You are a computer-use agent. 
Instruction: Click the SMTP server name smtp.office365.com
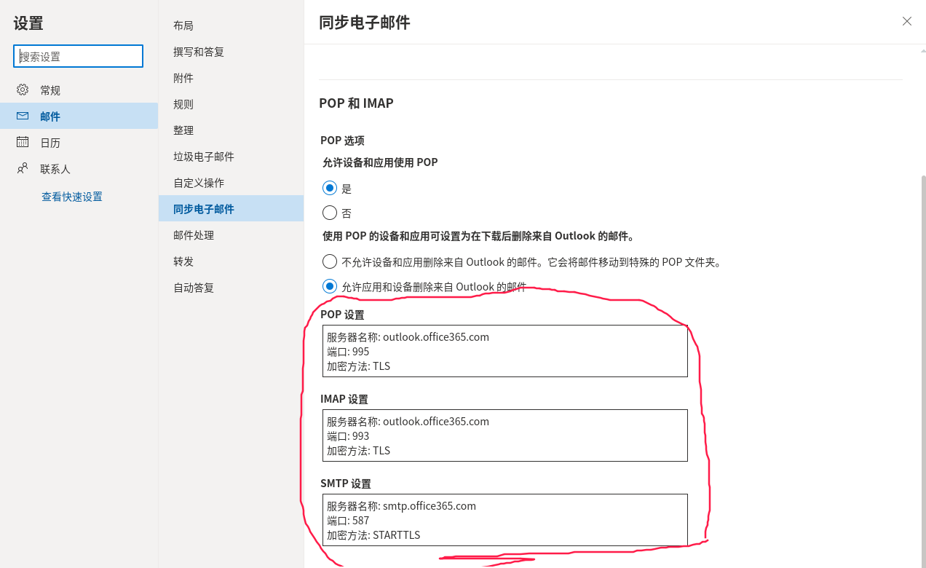click(430, 506)
